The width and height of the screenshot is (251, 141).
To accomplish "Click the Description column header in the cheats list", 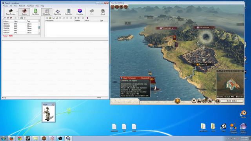I will point(59,21).
